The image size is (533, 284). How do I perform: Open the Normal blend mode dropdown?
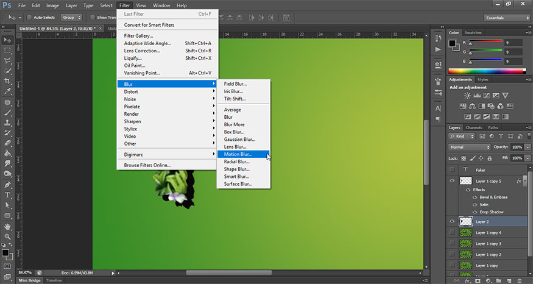click(x=469, y=147)
